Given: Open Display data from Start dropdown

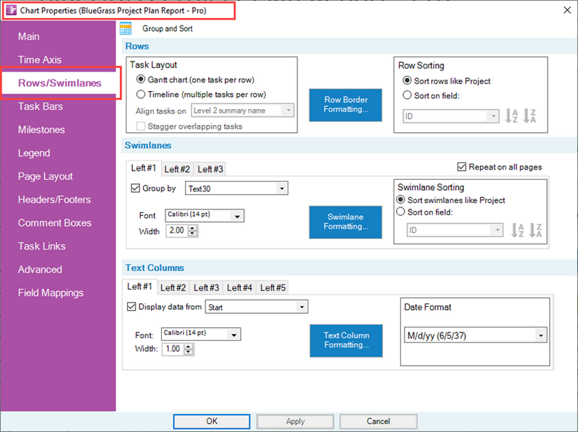Looking at the screenshot, I should (256, 307).
